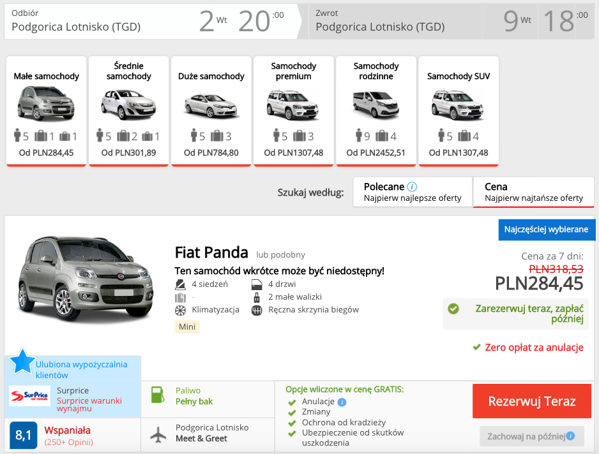This screenshot has width=599, height=454.
Task: Select the Samochody SUV category card
Action: coord(459,111)
